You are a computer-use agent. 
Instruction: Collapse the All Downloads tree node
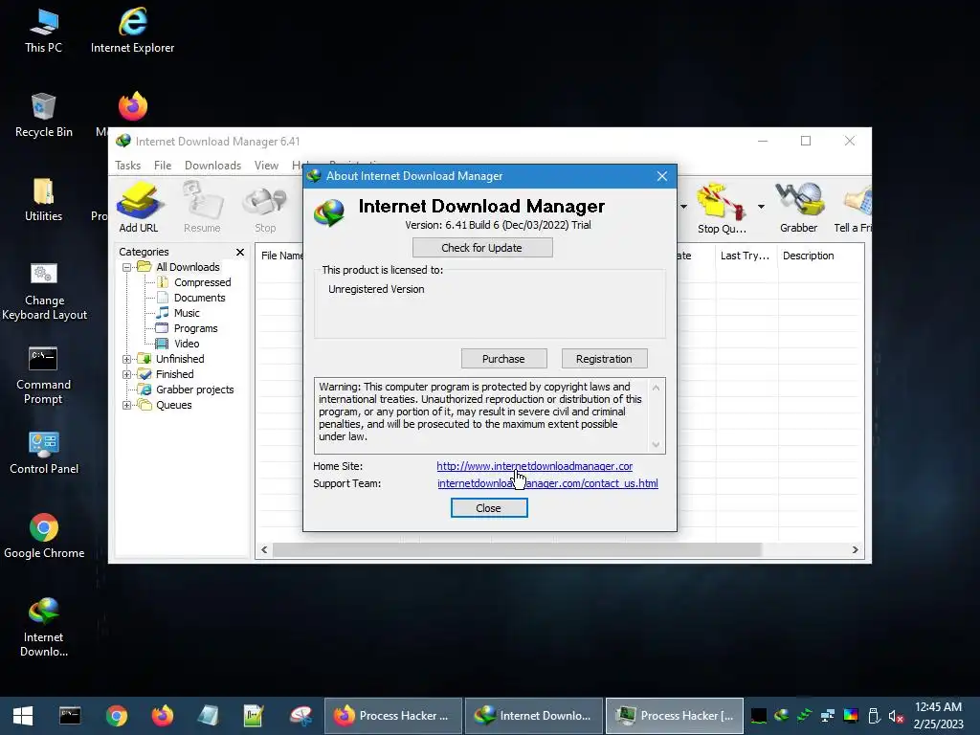pyautogui.click(x=127, y=268)
